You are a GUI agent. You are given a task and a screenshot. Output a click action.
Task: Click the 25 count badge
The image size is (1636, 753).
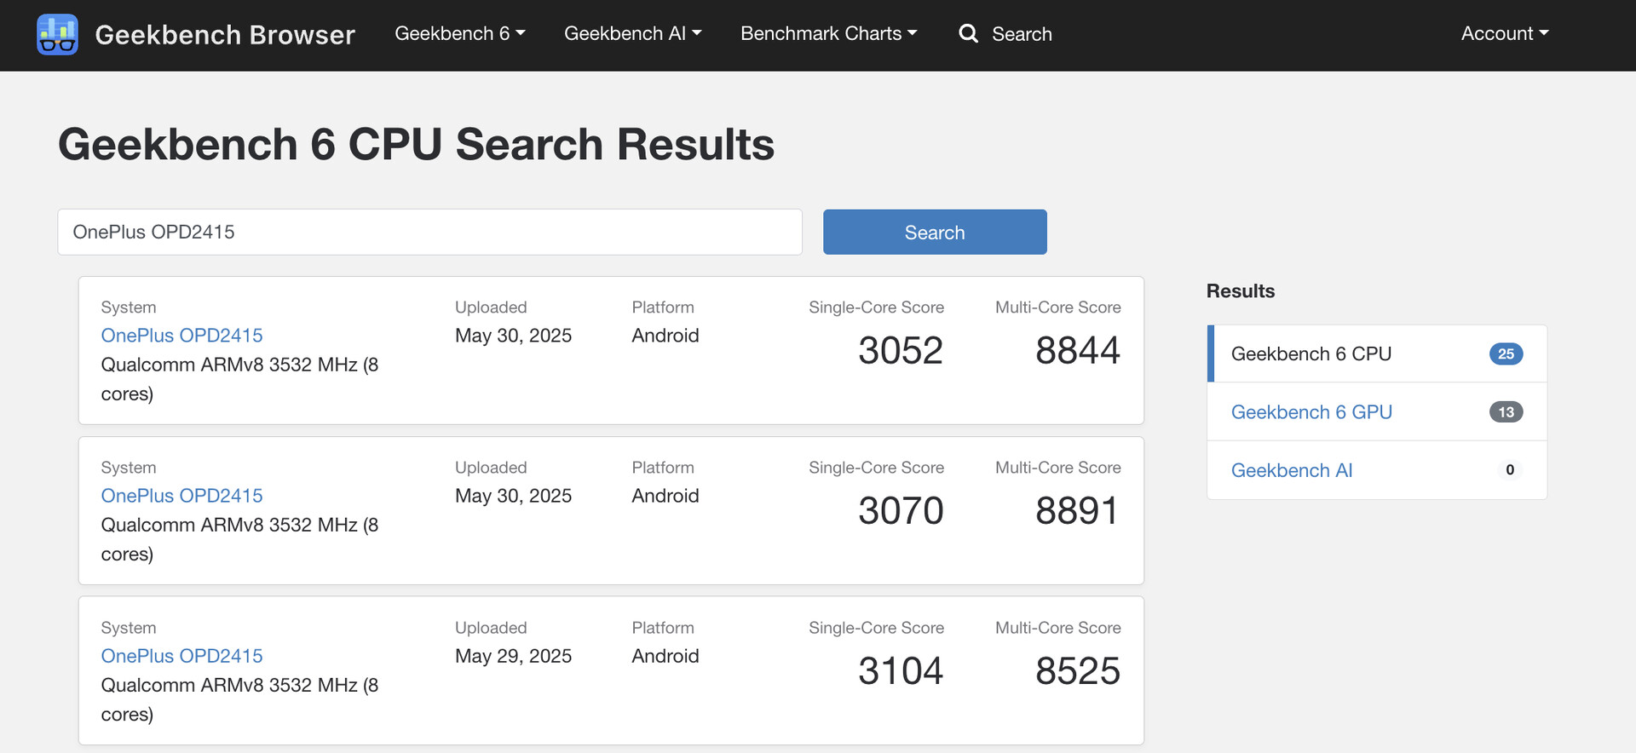coord(1506,354)
